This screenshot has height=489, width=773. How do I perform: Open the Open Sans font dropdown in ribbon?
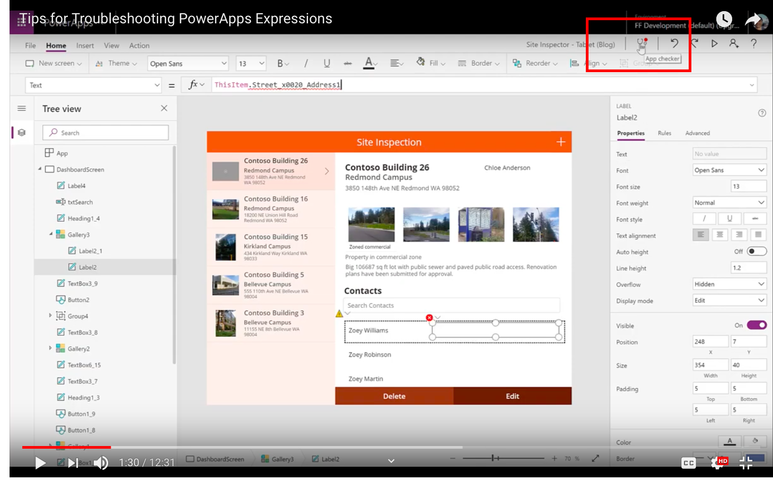[188, 64]
